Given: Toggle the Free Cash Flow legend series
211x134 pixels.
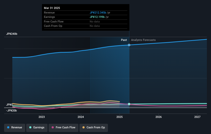Looking at the screenshot, I should 63,128.
